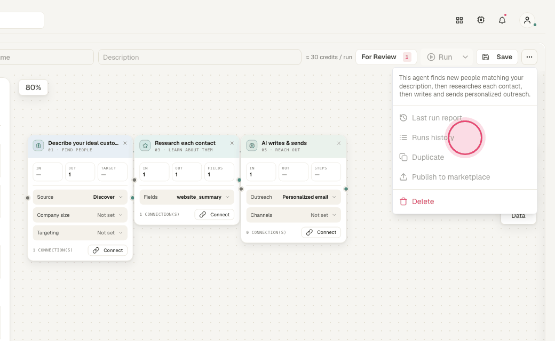The image size is (555, 341).
Task: Click the OUT port of AI writes & sends node
Action: pos(346,189)
